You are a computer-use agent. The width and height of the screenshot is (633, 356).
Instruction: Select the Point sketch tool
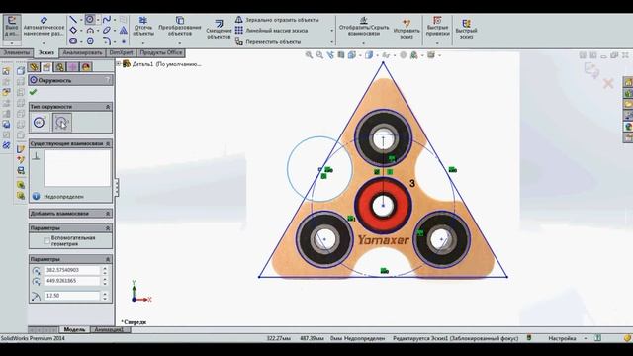point(123,41)
